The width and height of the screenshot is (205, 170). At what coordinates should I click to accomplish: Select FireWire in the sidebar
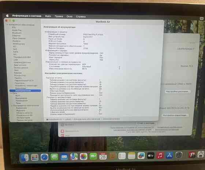pyautogui.click(x=16, y=41)
